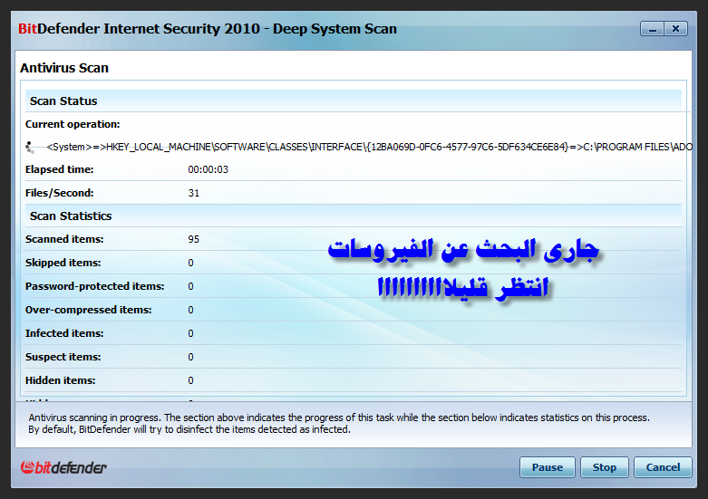Click the Infected items label
Screen dimensions: 708x499
tap(64, 333)
